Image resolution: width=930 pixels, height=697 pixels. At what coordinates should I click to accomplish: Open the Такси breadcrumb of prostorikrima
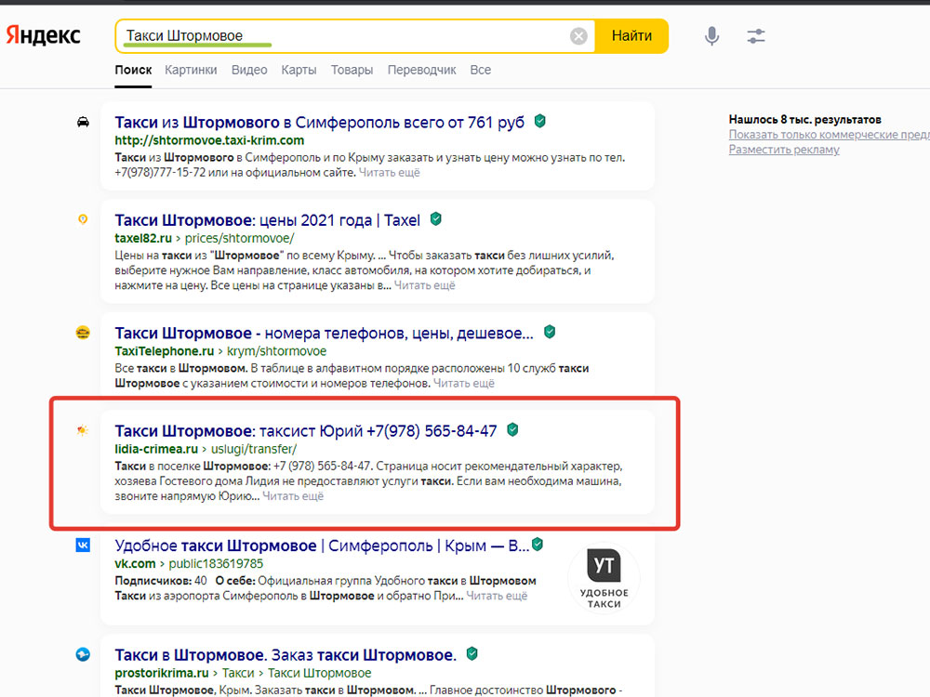pyautogui.click(x=238, y=673)
